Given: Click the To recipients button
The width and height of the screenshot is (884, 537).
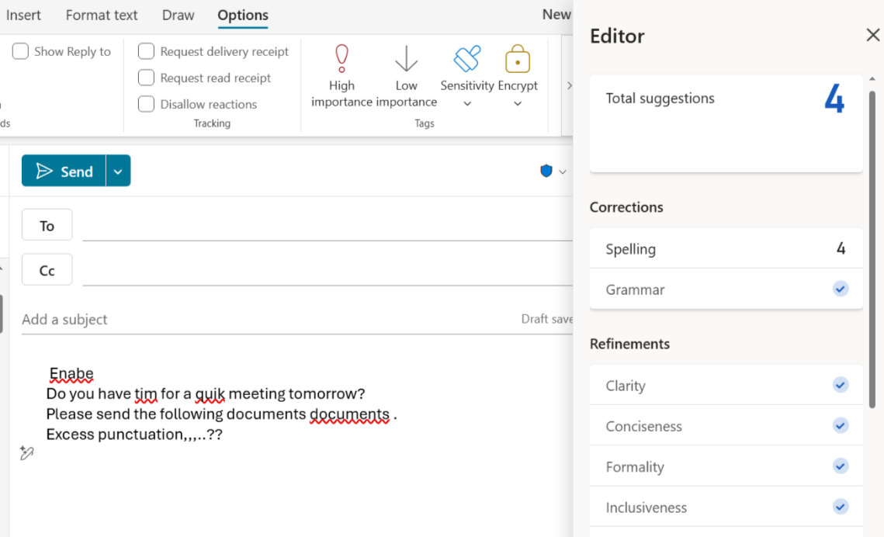Looking at the screenshot, I should pos(47,225).
